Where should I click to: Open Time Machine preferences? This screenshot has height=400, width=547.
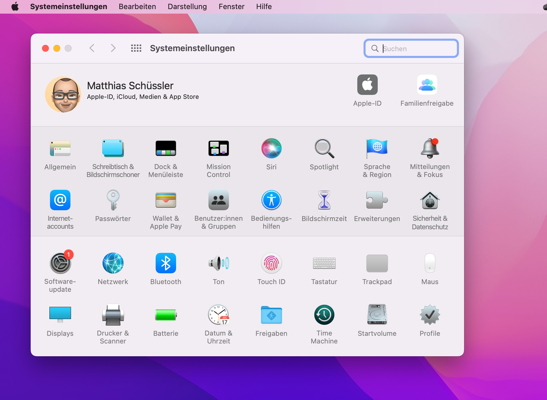click(324, 315)
